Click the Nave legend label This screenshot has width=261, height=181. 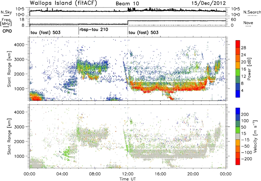point(248,23)
